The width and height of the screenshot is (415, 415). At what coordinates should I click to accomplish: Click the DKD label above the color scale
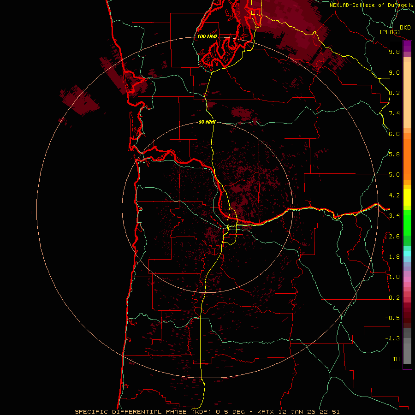pos(405,28)
